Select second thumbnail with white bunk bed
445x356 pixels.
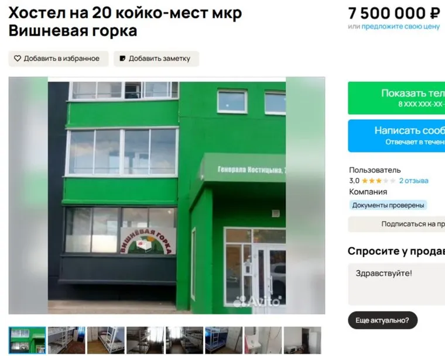click(x=66, y=340)
